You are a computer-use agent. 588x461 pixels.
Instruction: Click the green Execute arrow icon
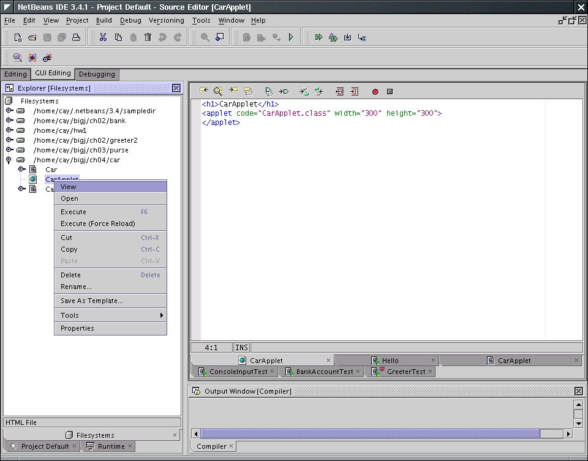coord(291,37)
